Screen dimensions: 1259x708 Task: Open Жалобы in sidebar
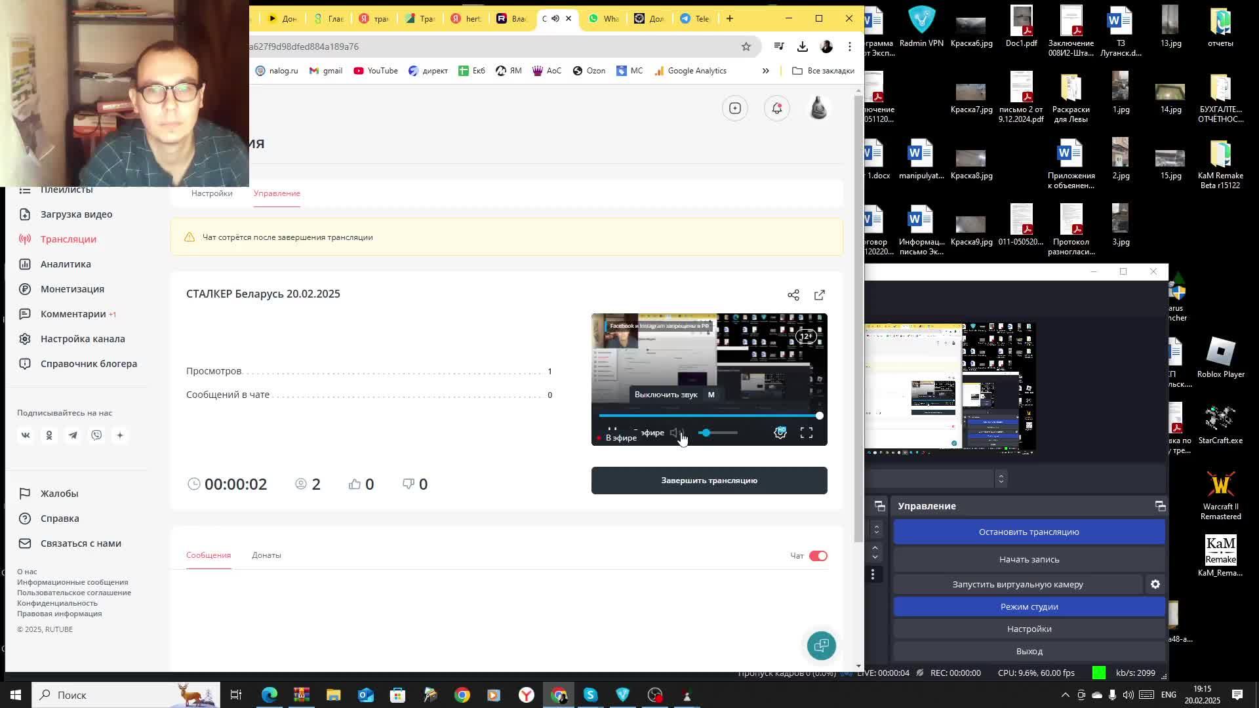point(59,494)
